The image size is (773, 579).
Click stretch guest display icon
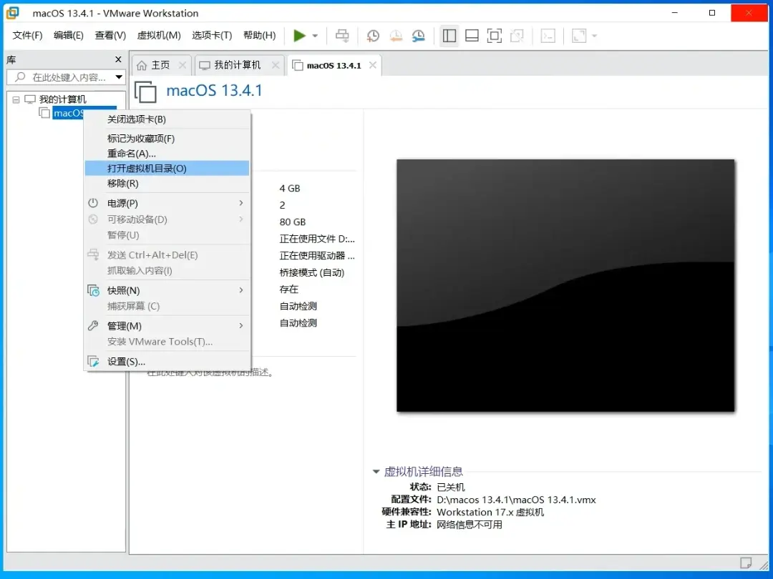point(579,36)
